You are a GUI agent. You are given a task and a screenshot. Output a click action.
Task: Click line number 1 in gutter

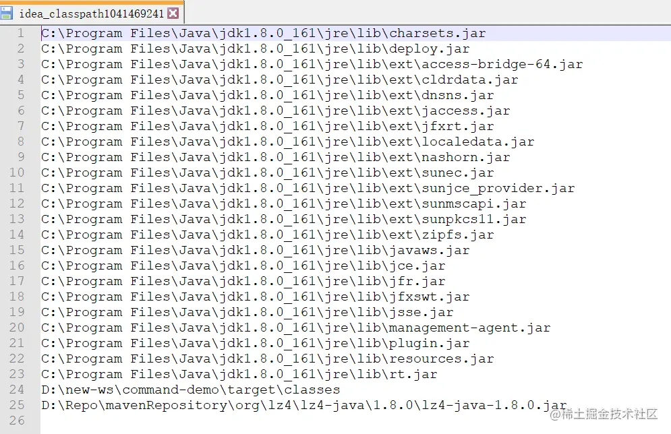tap(20, 33)
